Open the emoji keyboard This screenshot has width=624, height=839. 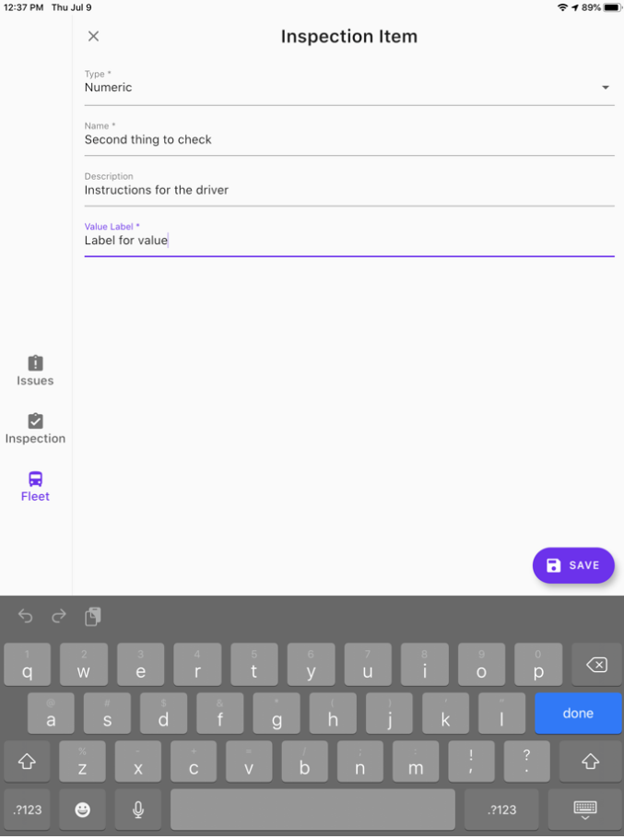click(x=83, y=809)
